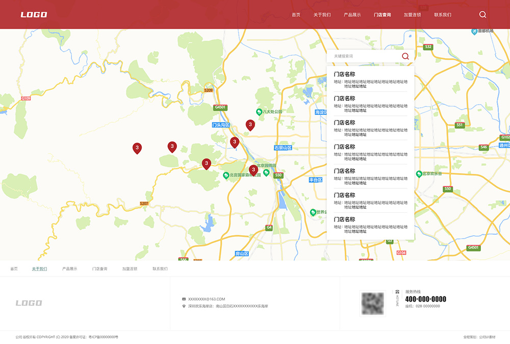510x344 pixels.
Task: Click the 丰台区 district label on the map
Action: [316, 180]
